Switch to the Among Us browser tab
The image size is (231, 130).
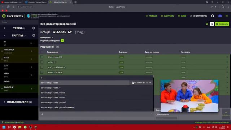click(12, 2)
